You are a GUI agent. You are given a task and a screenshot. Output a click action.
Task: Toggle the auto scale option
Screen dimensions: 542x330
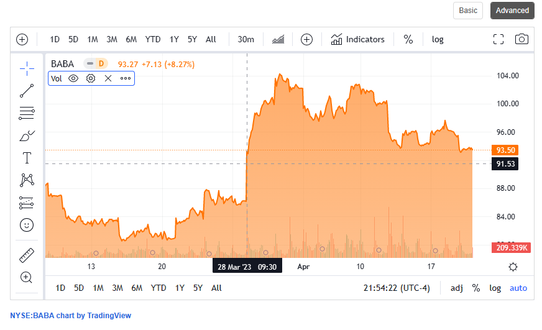(518, 288)
